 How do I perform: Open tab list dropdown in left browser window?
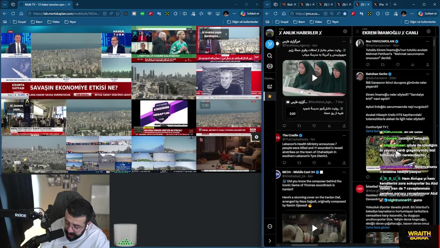coord(4,4)
